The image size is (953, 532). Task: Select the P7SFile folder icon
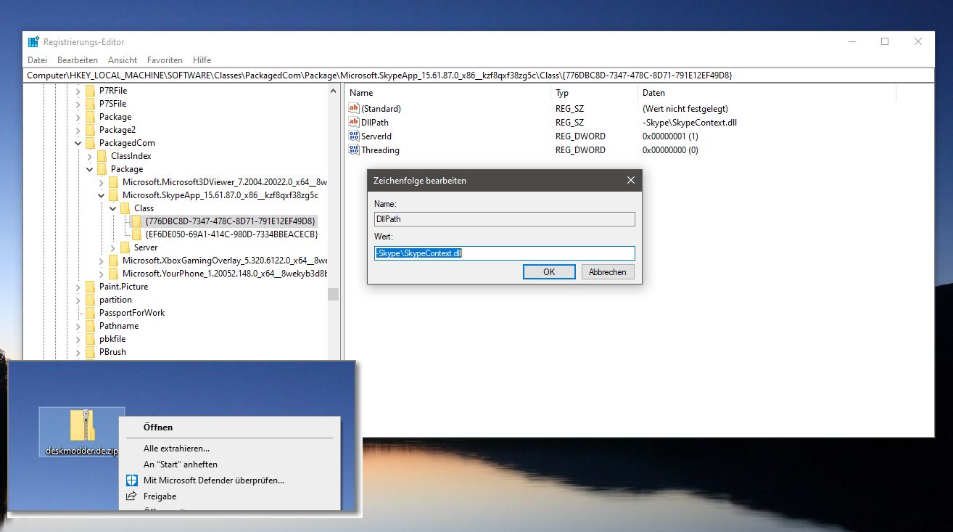[90, 104]
